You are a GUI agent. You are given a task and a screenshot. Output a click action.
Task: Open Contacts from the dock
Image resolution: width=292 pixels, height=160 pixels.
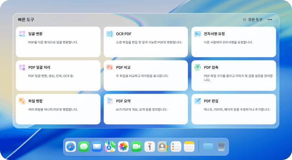[x=163, y=147]
